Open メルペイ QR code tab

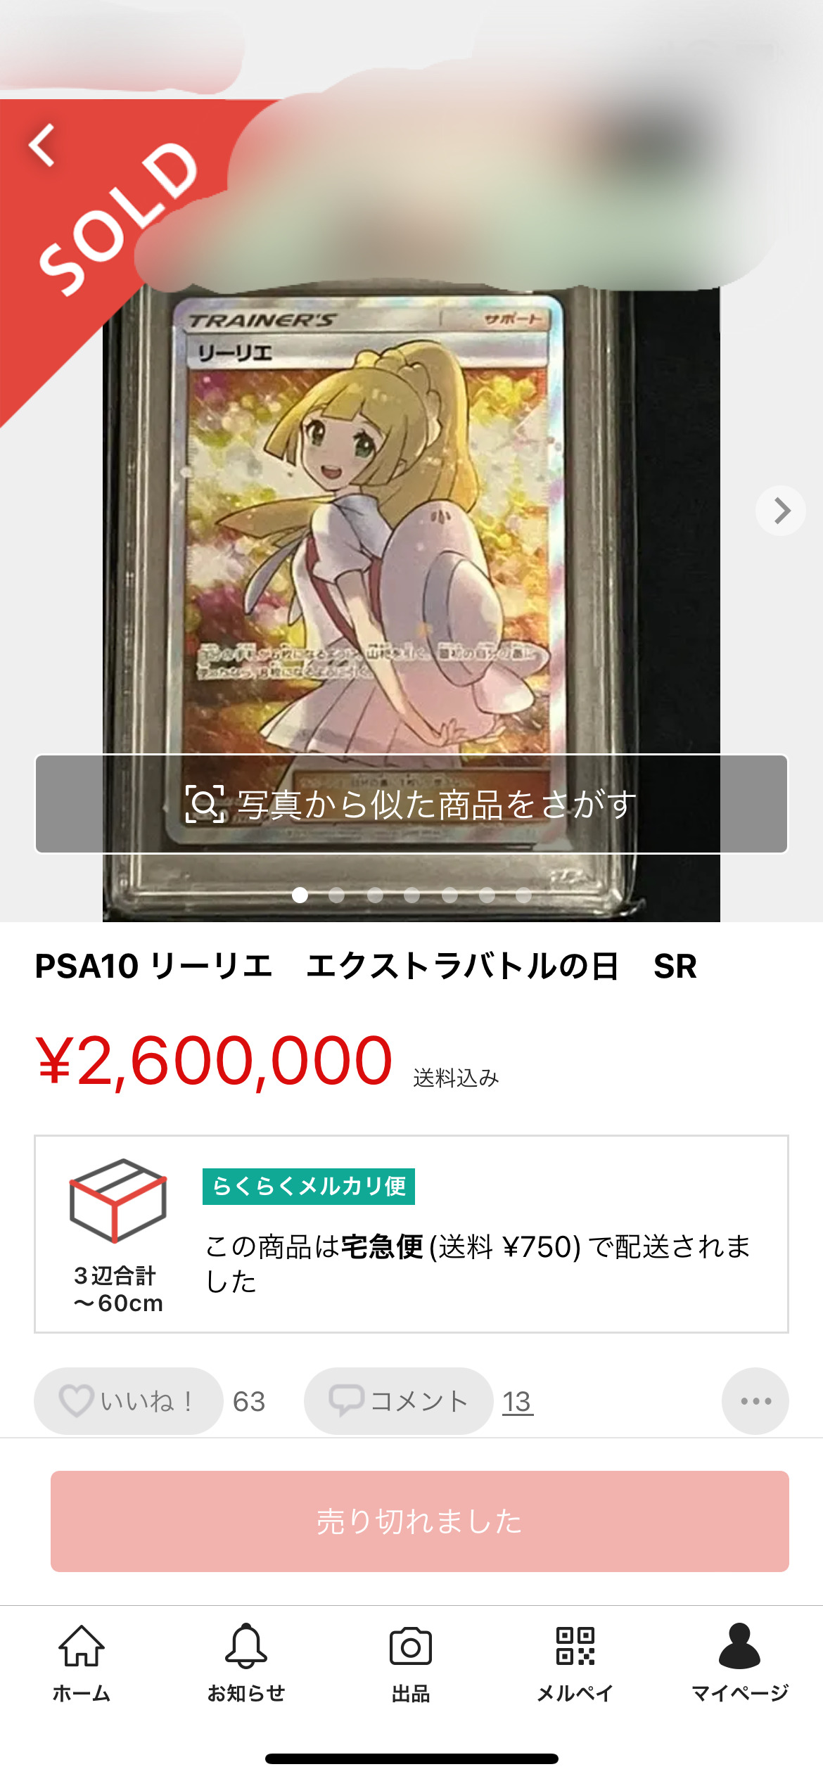tap(575, 1663)
